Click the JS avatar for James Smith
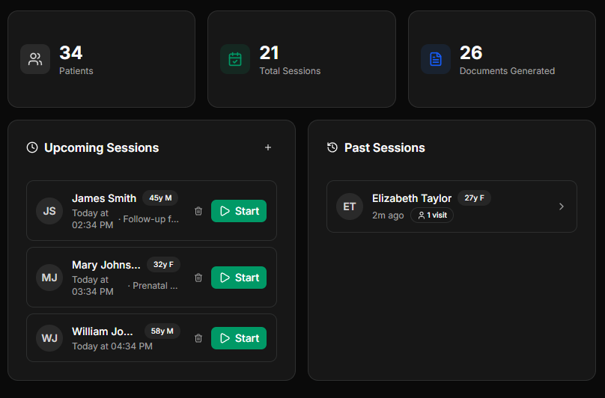The height and width of the screenshot is (398, 605). click(x=49, y=211)
